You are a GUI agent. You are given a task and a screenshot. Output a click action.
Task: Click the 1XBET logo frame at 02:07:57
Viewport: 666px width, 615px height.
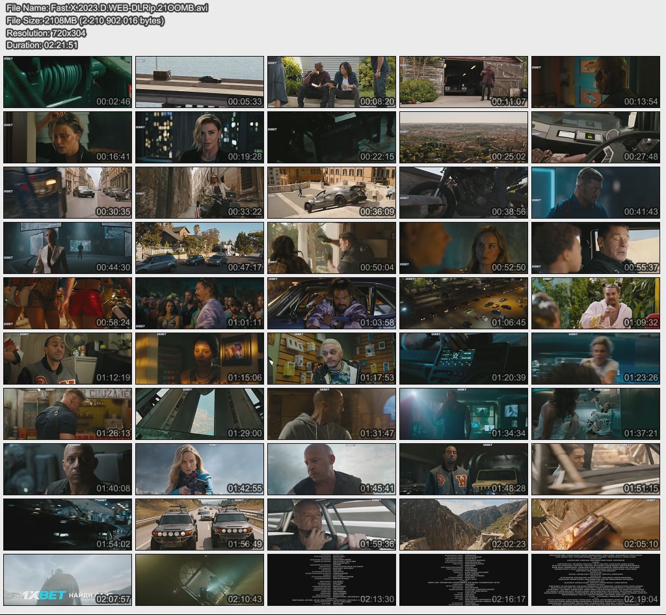coord(68,580)
